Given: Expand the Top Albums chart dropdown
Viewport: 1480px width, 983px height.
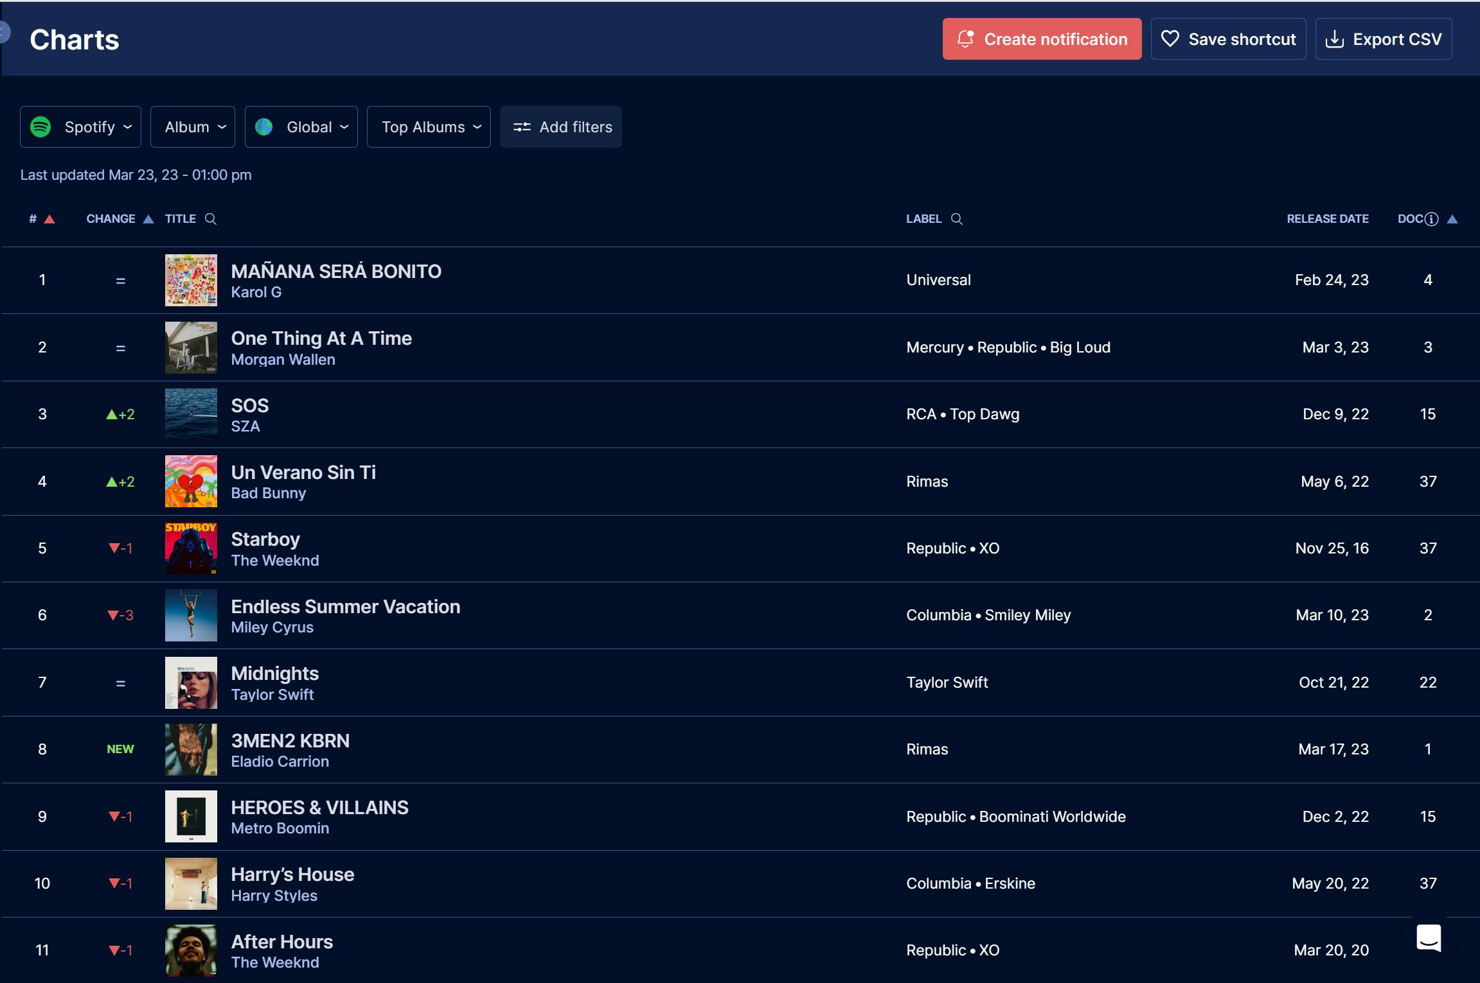Looking at the screenshot, I should pyautogui.click(x=429, y=126).
